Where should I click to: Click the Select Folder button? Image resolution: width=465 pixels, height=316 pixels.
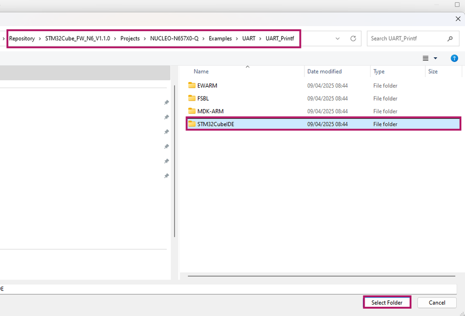[x=387, y=302]
